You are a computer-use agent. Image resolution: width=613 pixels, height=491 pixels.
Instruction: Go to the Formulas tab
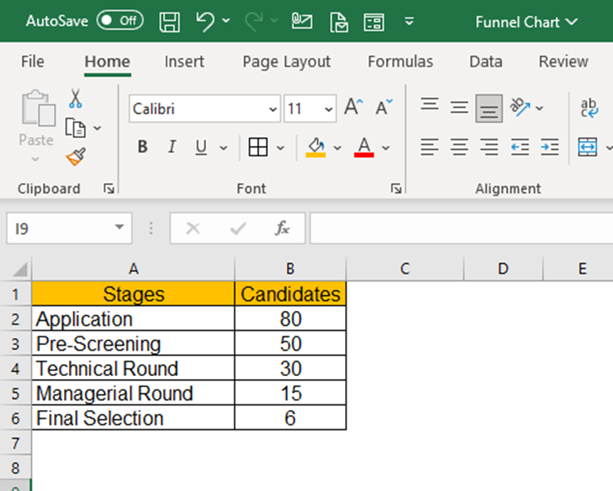click(x=400, y=62)
